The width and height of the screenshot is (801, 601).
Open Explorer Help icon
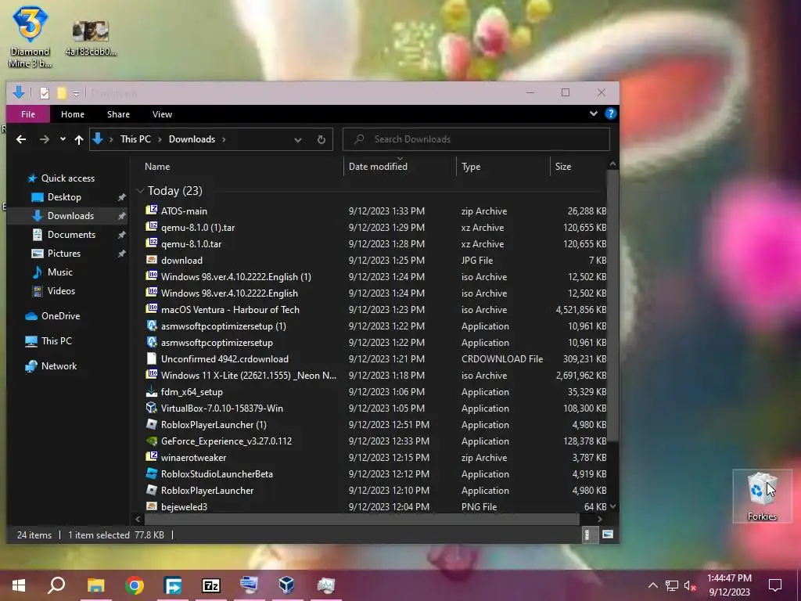pos(610,113)
